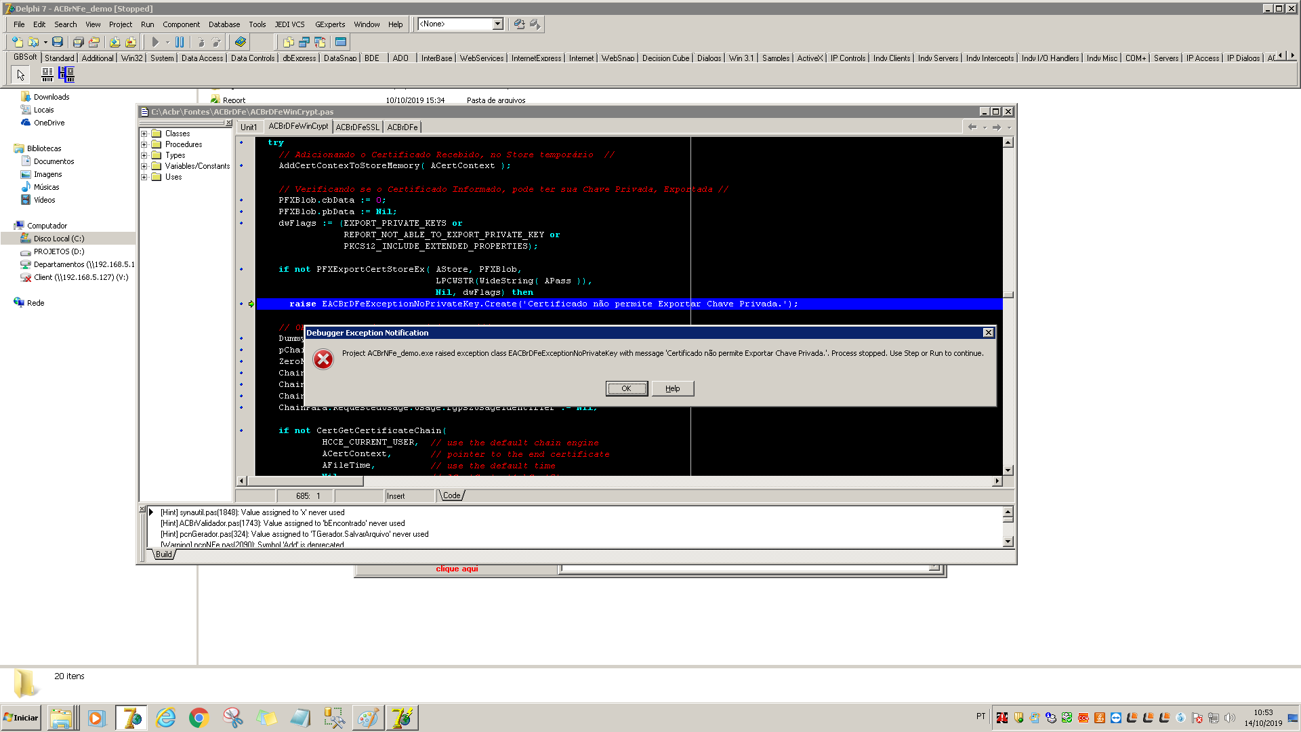This screenshot has height=732, width=1301.
Task: Expand the Variables/Constants node in code explorer
Action: [144, 166]
